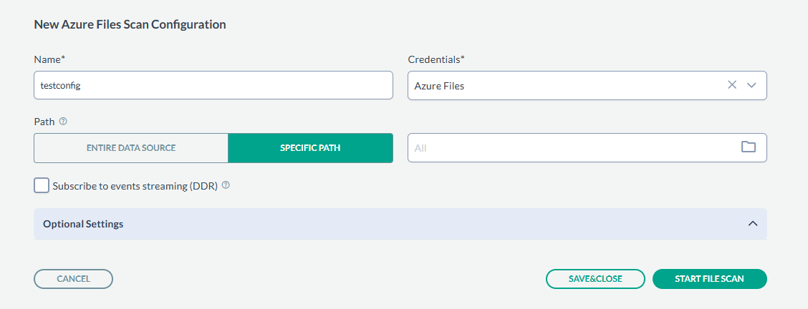The image size is (808, 309).
Task: Clear the Azure Files credentials selection
Action: coord(732,85)
